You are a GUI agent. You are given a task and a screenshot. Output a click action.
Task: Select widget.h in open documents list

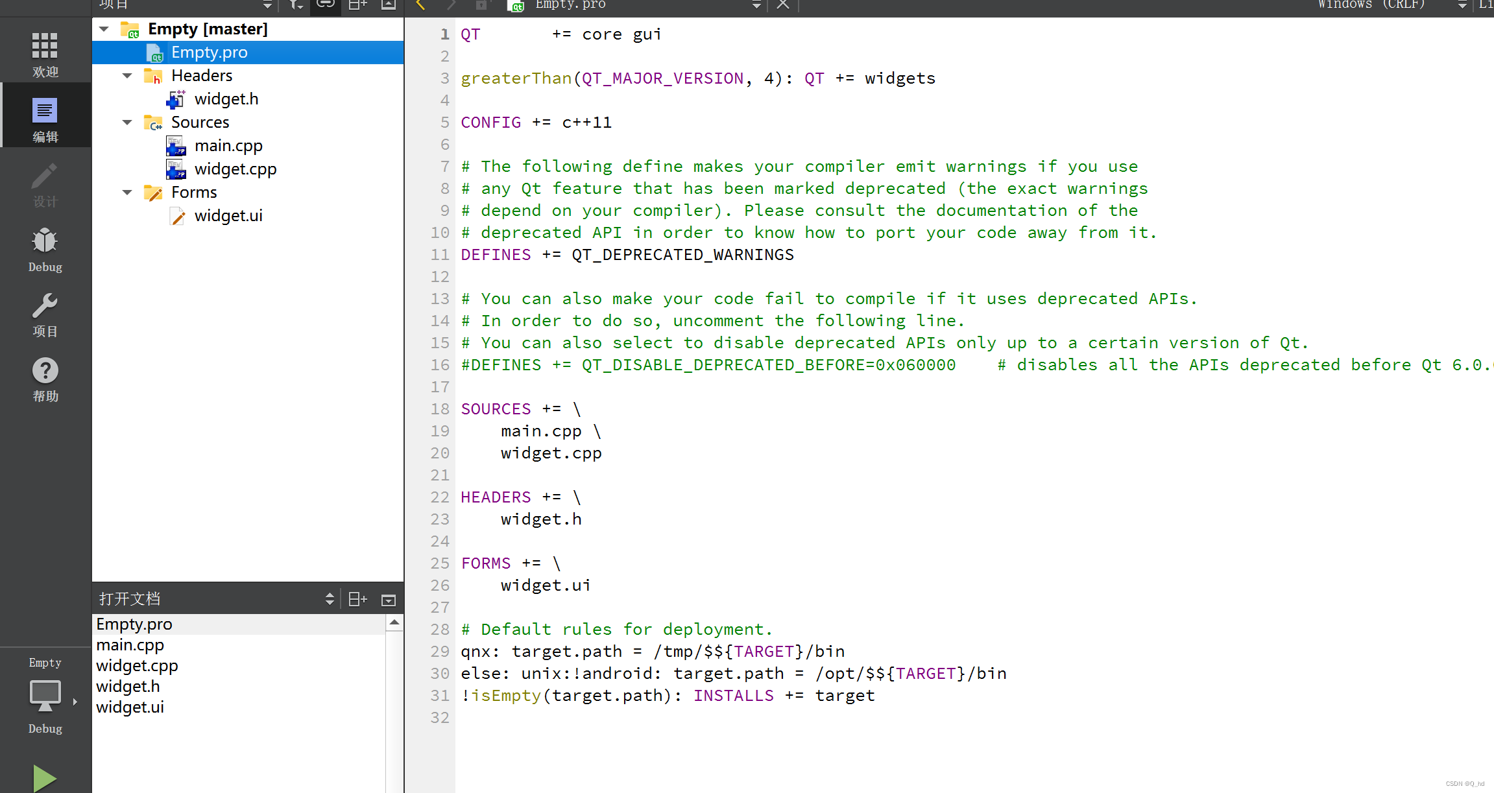tap(239, 687)
